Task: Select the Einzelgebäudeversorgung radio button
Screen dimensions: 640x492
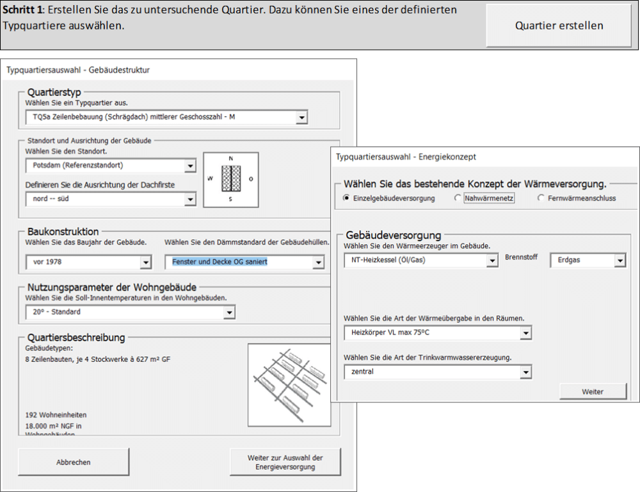Action: (x=346, y=198)
